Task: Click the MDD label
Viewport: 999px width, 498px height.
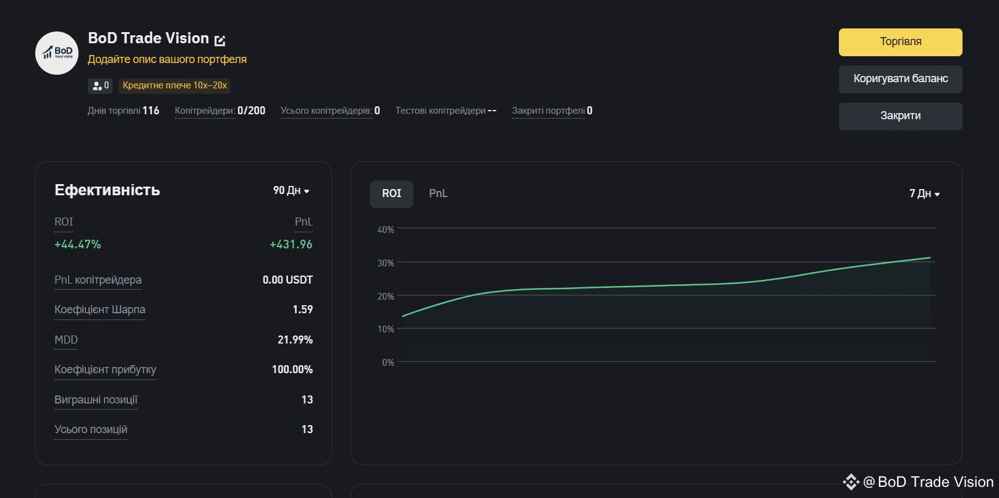Action: 66,340
